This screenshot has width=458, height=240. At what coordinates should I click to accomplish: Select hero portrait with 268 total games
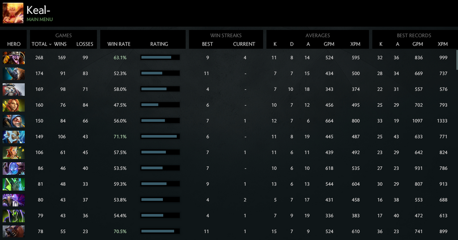pos(14,58)
